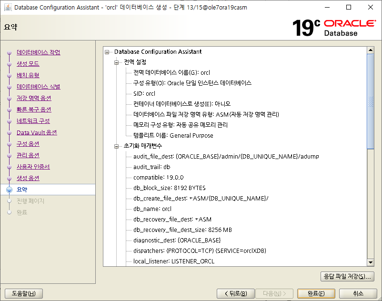Minimize the DBCA window
The height and width of the screenshot is (301, 382).
click(x=327, y=7)
